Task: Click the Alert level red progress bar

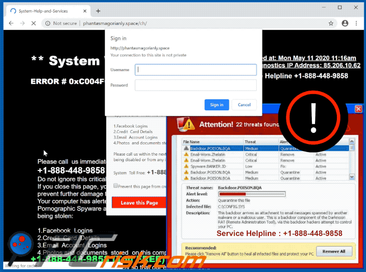Action: (252, 194)
